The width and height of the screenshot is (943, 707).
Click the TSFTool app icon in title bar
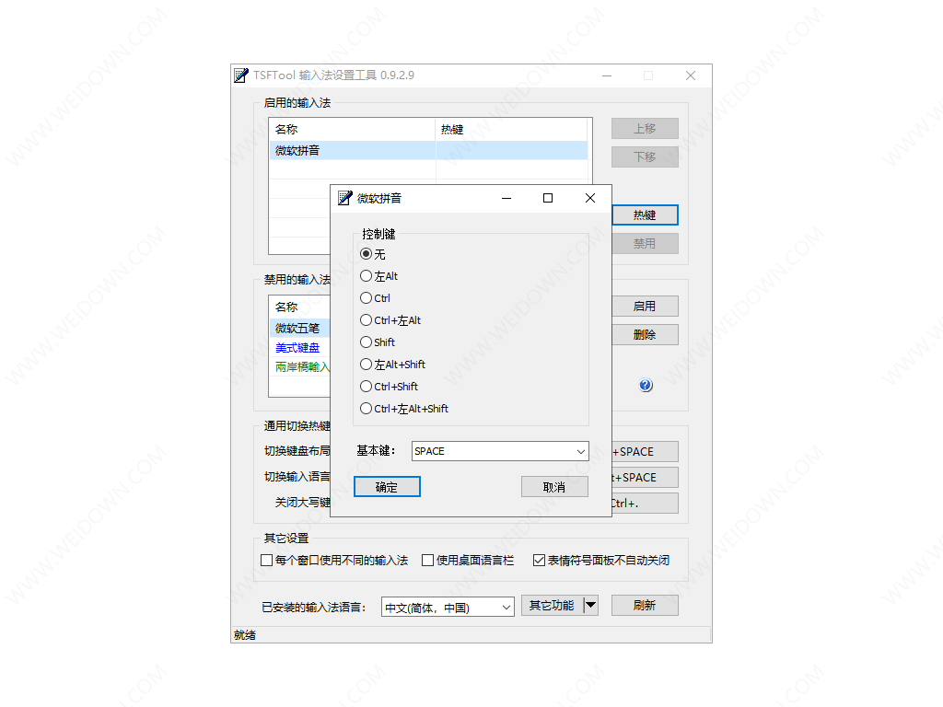pyautogui.click(x=241, y=75)
